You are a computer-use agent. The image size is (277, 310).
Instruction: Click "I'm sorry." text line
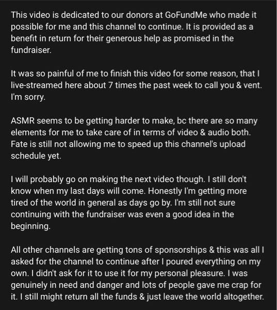[28, 97]
